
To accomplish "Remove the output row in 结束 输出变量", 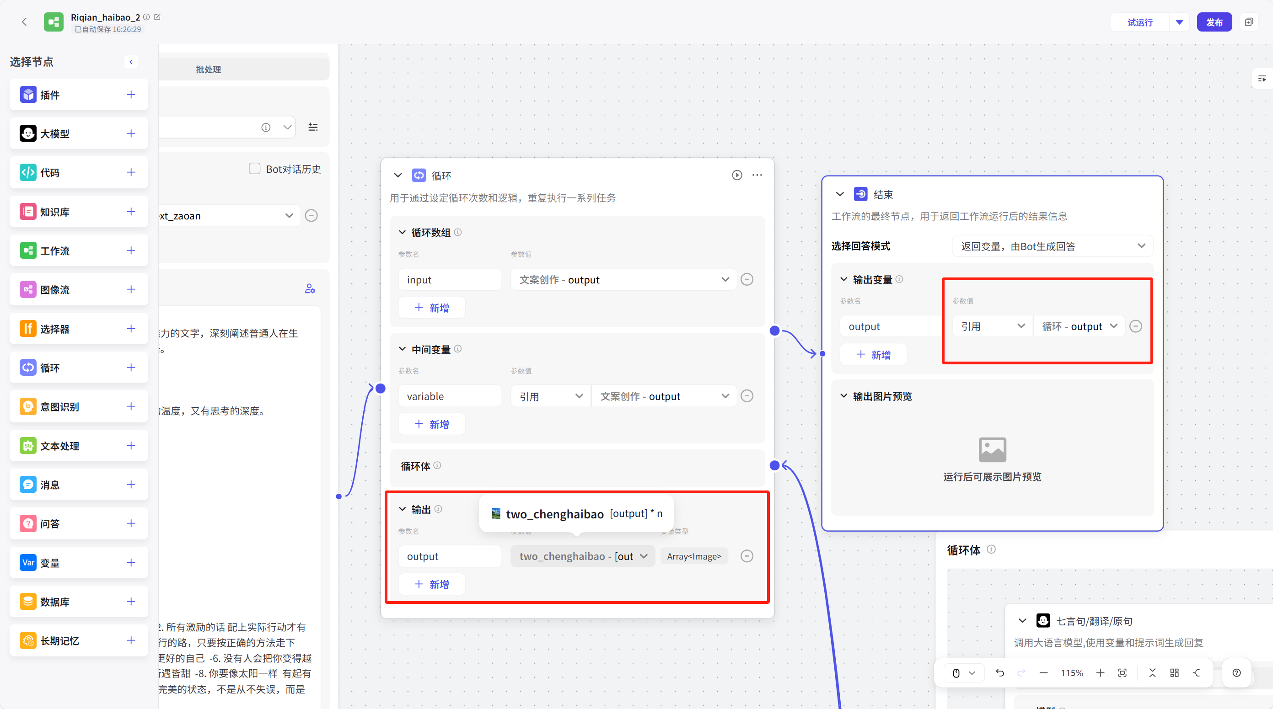I will [x=1136, y=326].
